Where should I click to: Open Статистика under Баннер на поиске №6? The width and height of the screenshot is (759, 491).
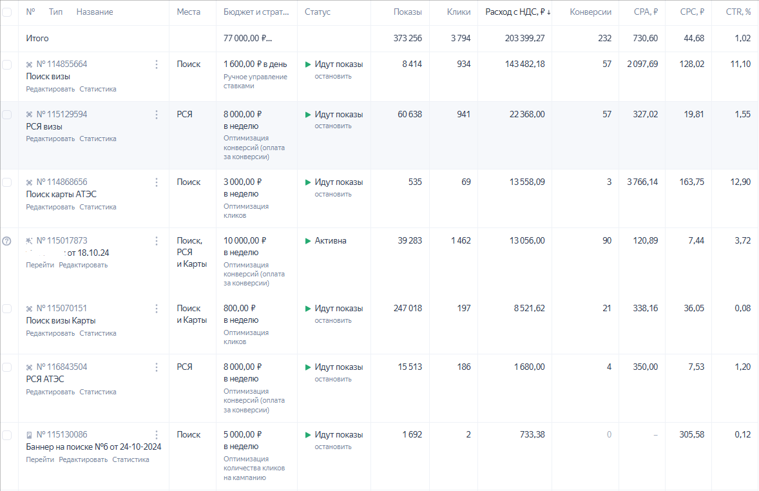click(131, 460)
